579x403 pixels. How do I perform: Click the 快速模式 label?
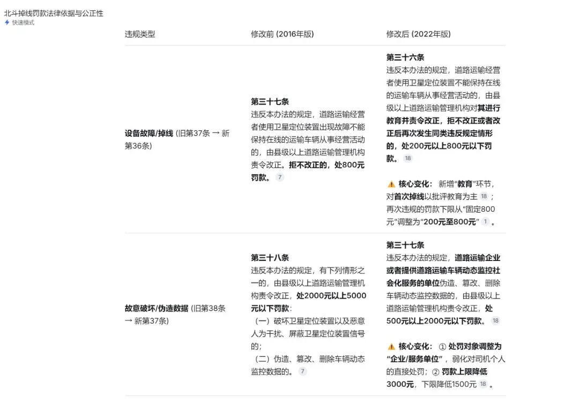click(23, 23)
